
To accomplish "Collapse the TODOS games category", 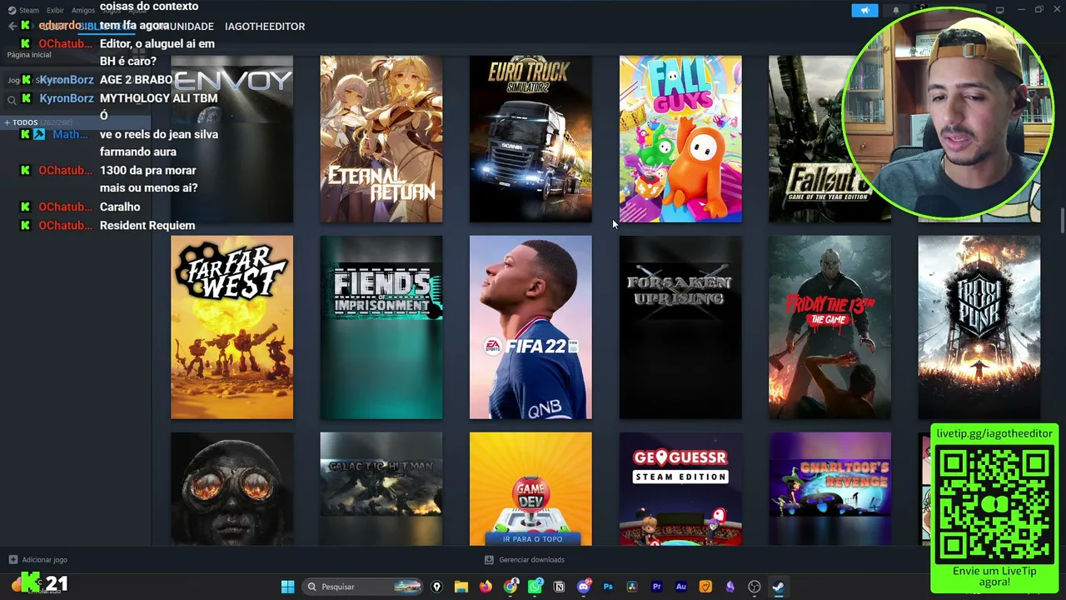I will tap(7, 123).
